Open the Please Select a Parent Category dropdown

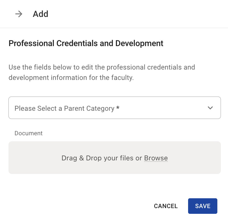coord(115,108)
